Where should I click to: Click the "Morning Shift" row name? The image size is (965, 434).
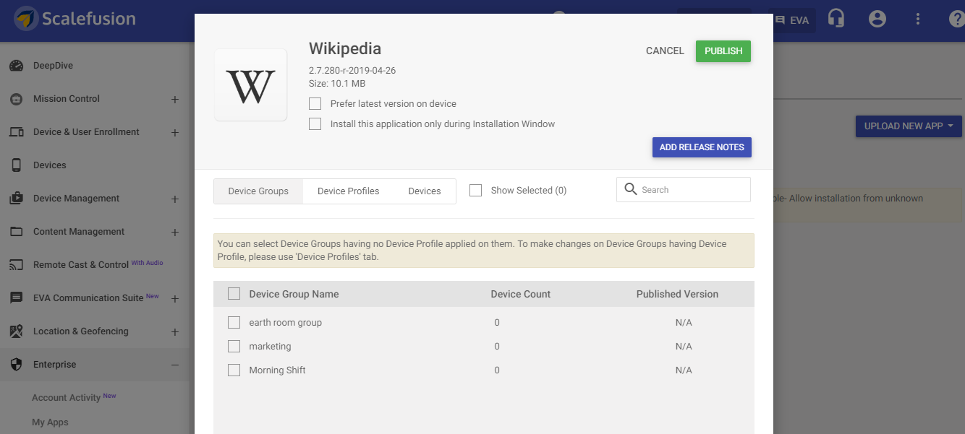(x=277, y=370)
